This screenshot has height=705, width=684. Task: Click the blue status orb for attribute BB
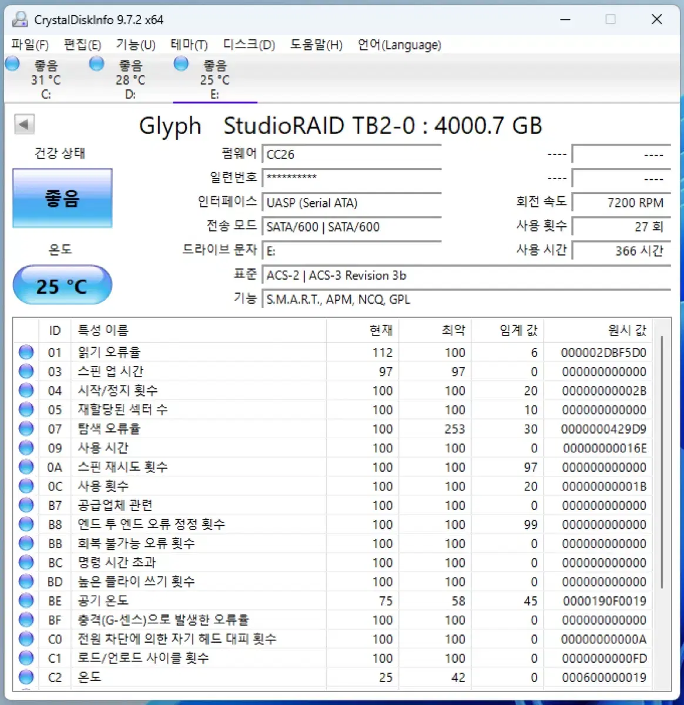26,543
